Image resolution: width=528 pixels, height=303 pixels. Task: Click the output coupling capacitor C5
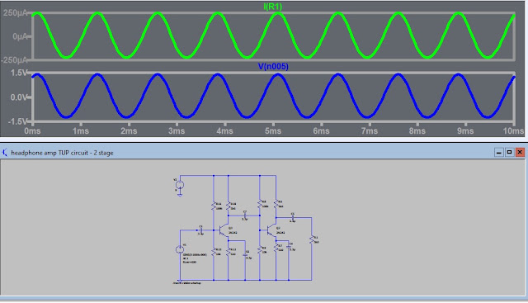[x=293, y=217]
